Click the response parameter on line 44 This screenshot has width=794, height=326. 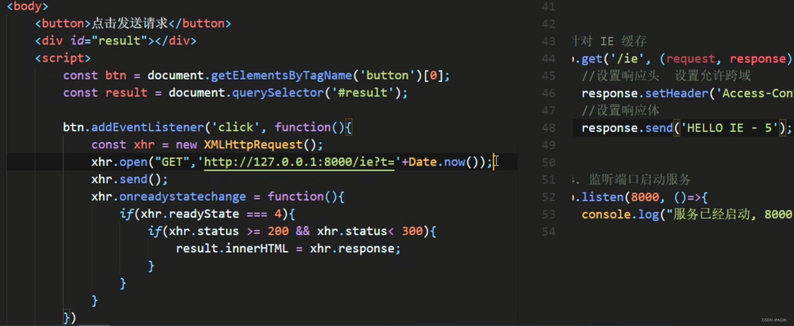pos(758,58)
